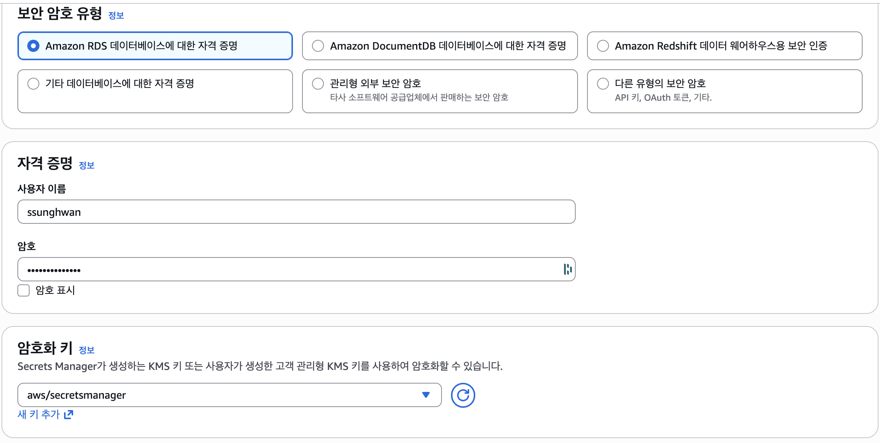Choose Amazon Redshift data warehouse credentials
Image resolution: width=880 pixels, height=443 pixels.
point(725,46)
